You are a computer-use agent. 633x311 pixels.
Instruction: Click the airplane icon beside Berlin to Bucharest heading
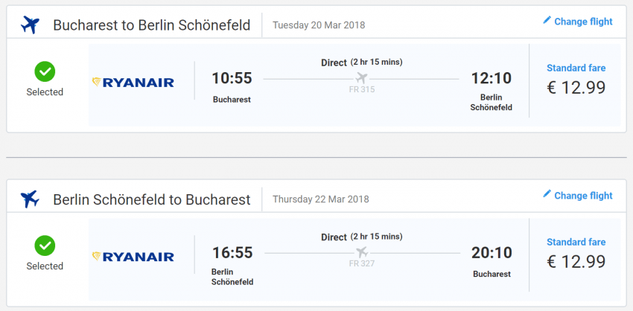coord(31,199)
